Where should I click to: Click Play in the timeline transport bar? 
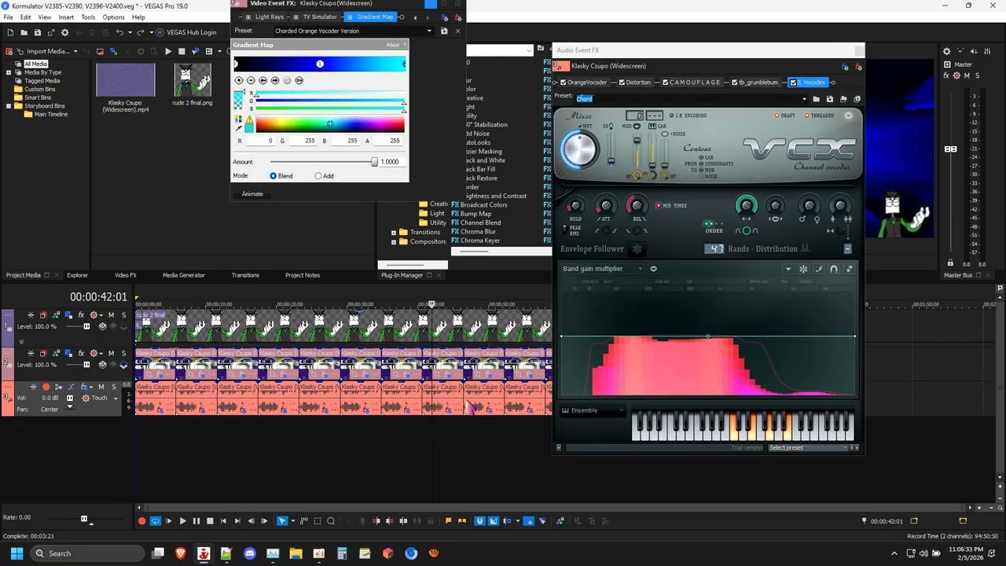[x=182, y=520]
